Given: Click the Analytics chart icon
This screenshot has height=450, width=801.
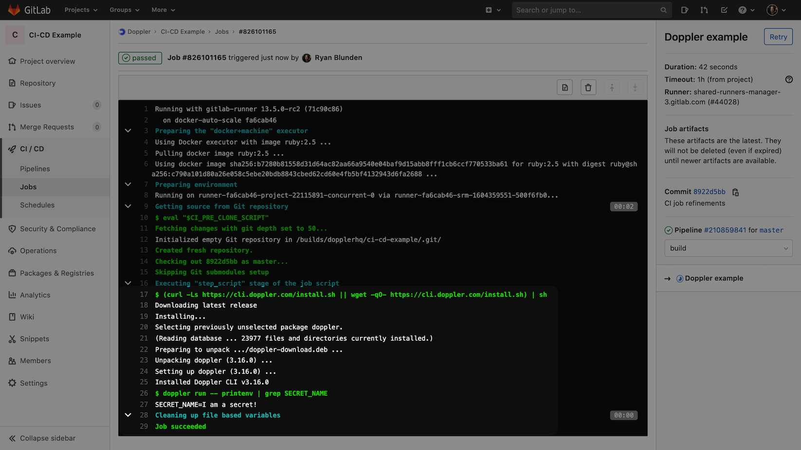Looking at the screenshot, I should 12,295.
